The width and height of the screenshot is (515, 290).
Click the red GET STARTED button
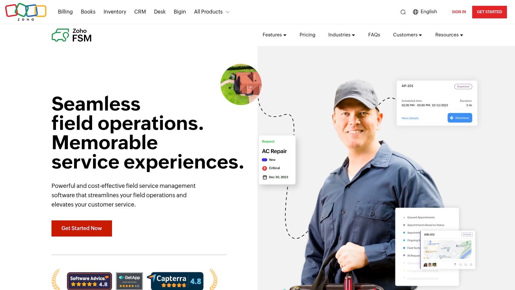(489, 12)
